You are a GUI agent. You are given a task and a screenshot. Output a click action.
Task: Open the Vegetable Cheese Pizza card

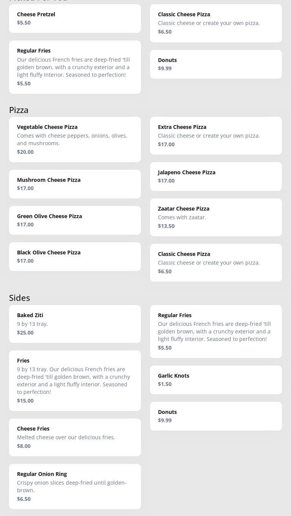click(x=75, y=139)
